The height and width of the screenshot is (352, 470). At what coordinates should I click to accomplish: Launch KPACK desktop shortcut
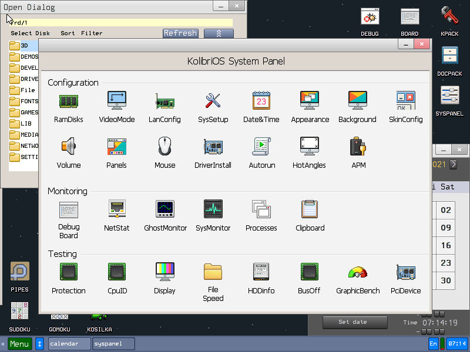tap(449, 16)
